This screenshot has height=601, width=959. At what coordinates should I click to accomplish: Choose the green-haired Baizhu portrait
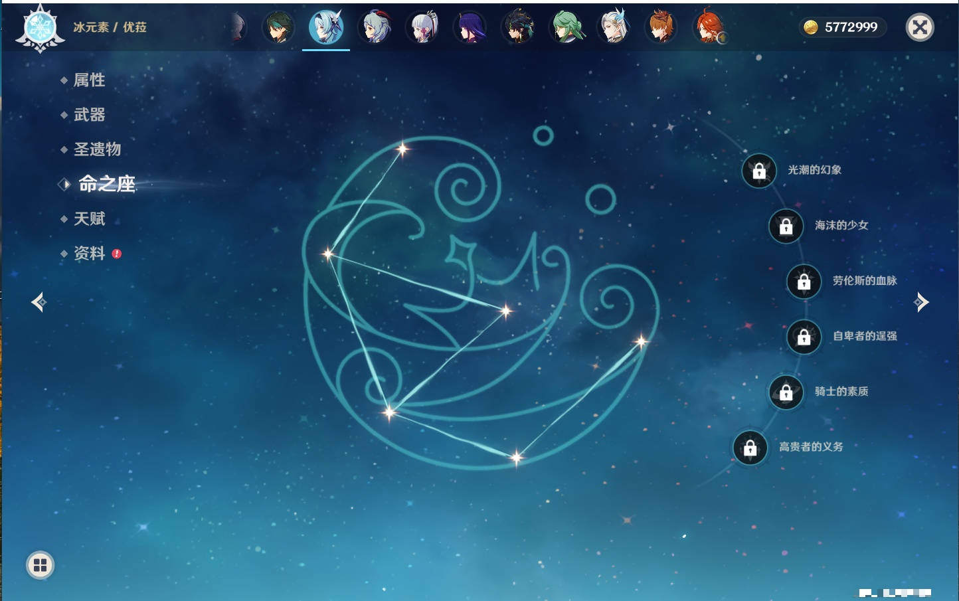coord(567,28)
